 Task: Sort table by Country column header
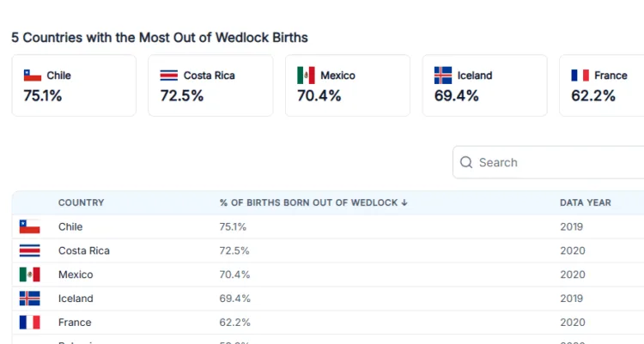[x=81, y=203]
